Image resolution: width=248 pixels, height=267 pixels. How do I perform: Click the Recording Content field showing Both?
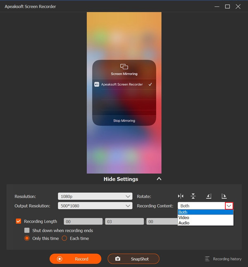(x=201, y=206)
